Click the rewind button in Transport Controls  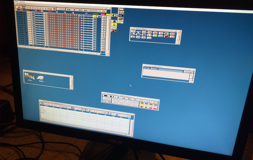[x=124, y=98]
